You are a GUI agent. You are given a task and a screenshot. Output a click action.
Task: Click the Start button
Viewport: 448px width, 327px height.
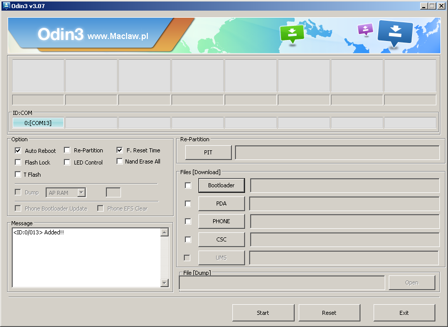[263, 313]
